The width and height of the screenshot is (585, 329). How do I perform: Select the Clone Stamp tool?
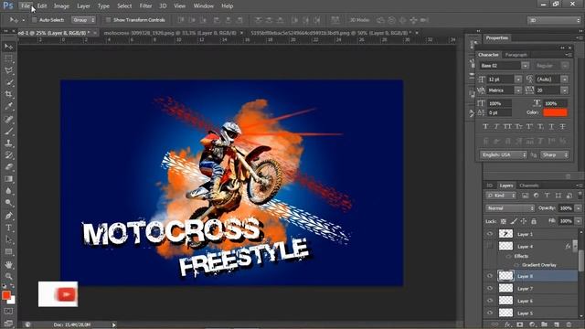point(9,143)
